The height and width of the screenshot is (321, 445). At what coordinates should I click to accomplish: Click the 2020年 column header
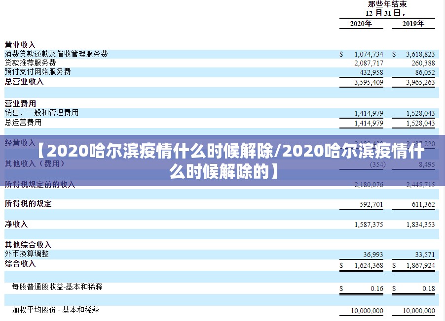click(361, 23)
